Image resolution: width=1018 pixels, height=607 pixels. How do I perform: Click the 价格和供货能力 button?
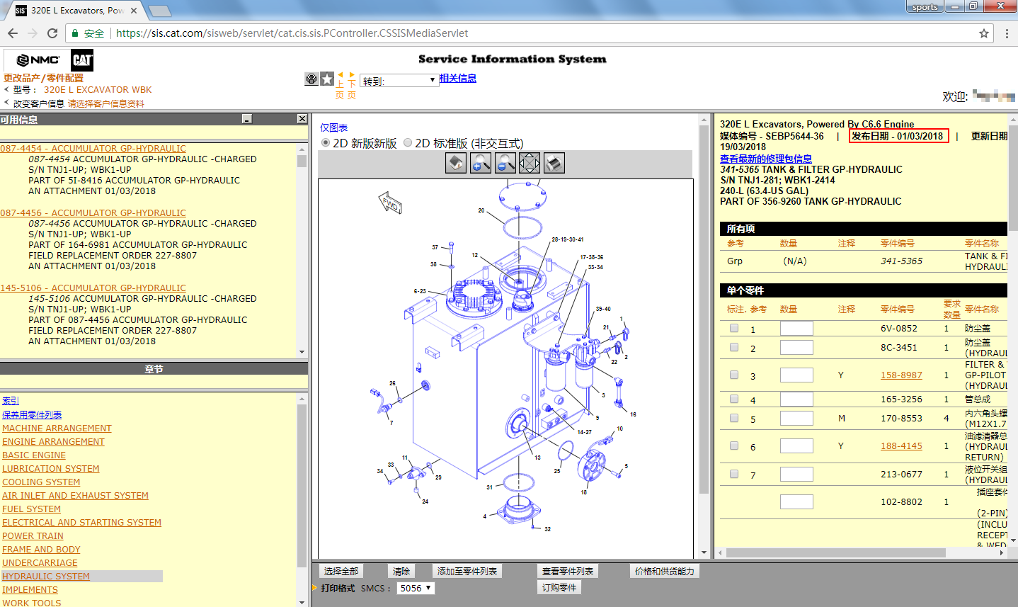point(665,572)
